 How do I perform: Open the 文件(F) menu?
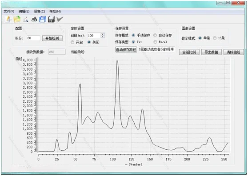pos(9,12)
